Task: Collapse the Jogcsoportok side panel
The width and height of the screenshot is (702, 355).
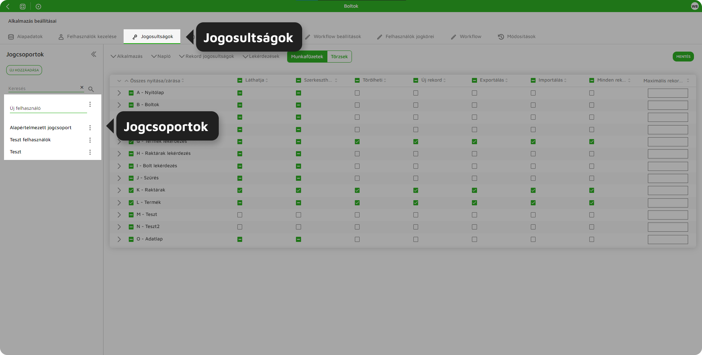Action: [94, 54]
